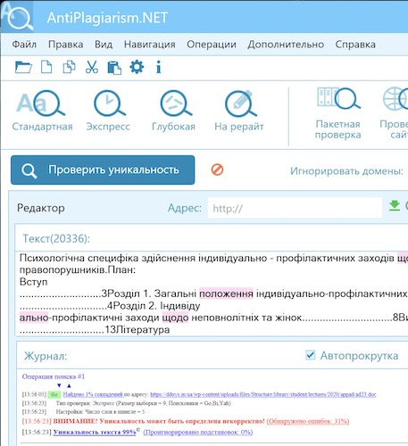Screen dimensions: 408x446
Task: Click the highlighted fragment альво in editor
Action: 34,318
